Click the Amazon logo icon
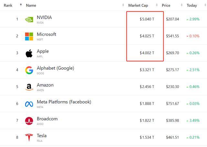The width and height of the screenshot is (207, 147). (x=29, y=87)
